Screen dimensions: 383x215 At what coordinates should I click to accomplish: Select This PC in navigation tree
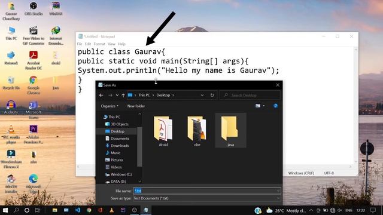112,117
